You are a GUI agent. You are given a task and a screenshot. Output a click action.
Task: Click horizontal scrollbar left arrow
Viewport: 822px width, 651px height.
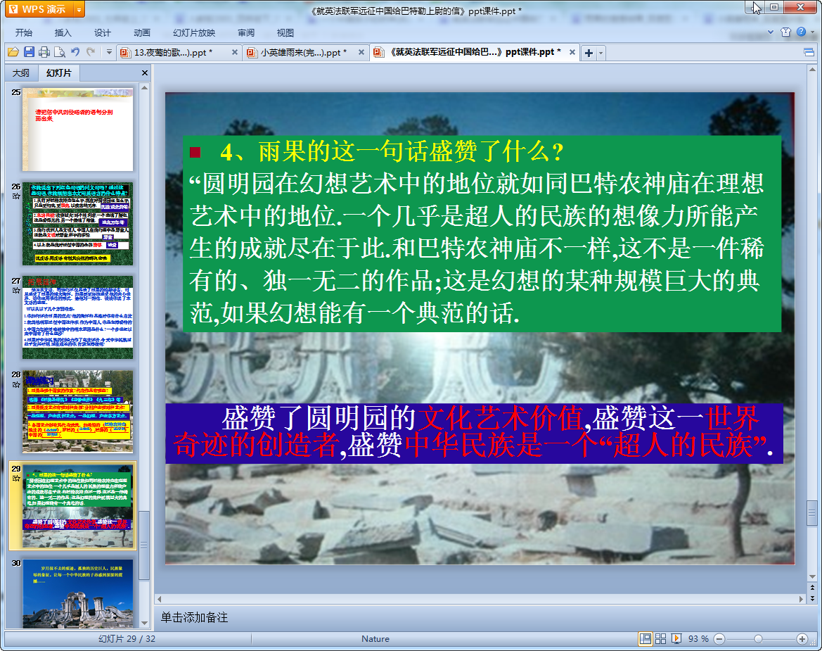pyautogui.click(x=160, y=599)
